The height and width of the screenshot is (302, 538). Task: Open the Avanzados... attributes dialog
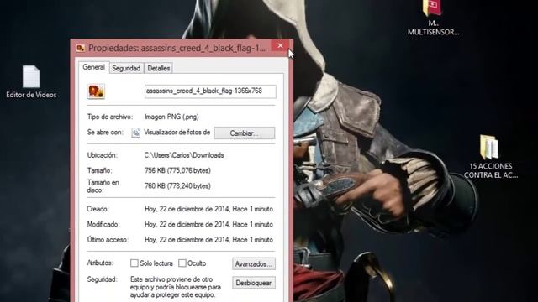[254, 264]
